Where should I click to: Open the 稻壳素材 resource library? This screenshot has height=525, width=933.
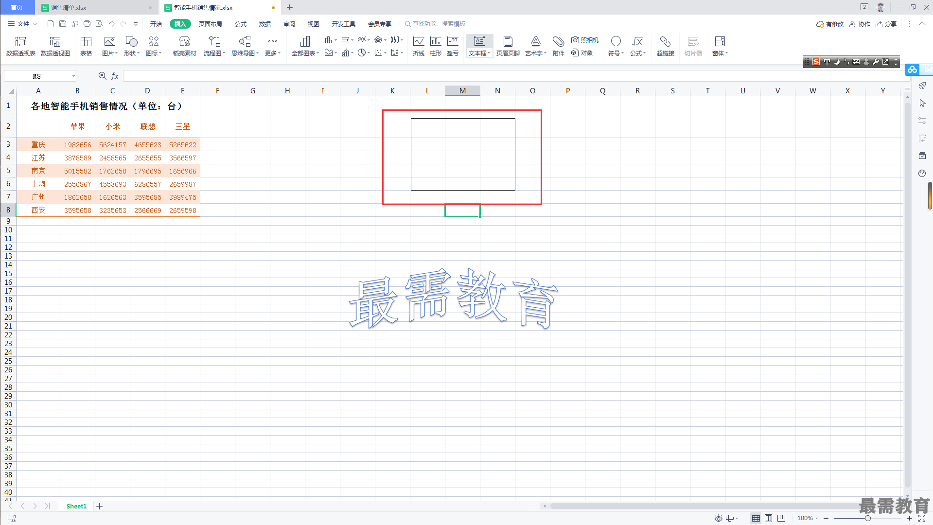pyautogui.click(x=185, y=46)
